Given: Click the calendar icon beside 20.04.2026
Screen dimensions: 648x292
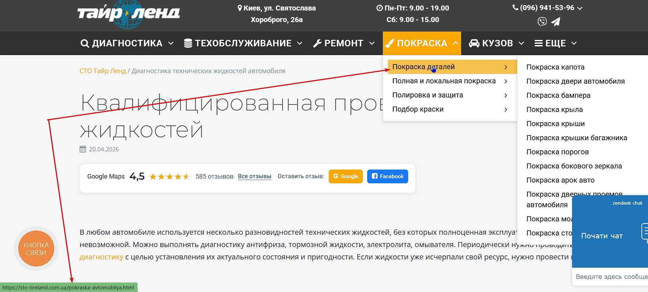Looking at the screenshot, I should 83,149.
